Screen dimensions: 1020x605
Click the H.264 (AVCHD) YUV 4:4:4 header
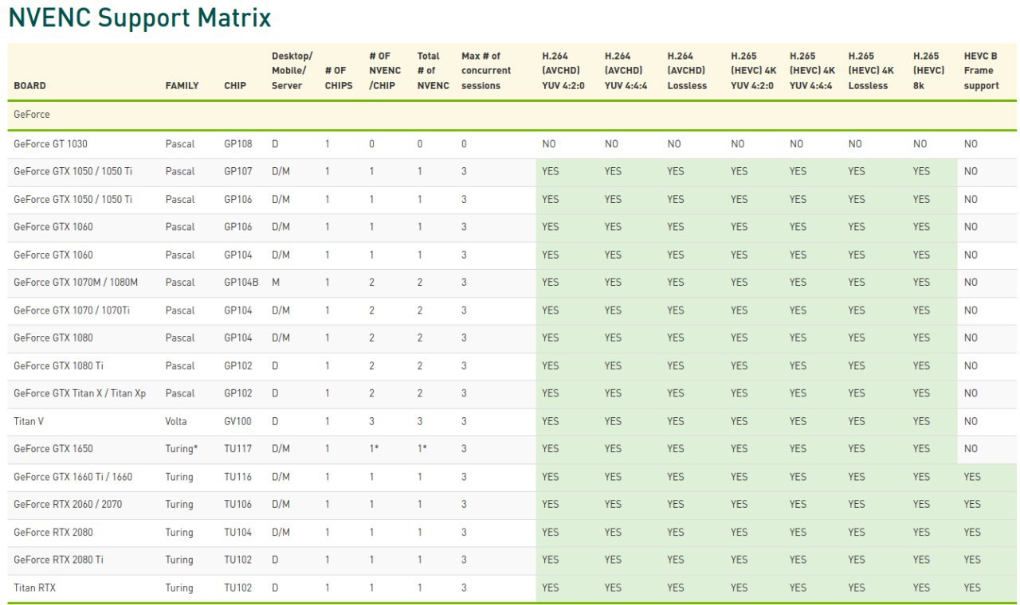pos(626,71)
